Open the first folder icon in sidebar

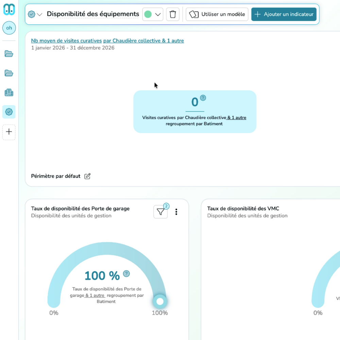[9, 54]
